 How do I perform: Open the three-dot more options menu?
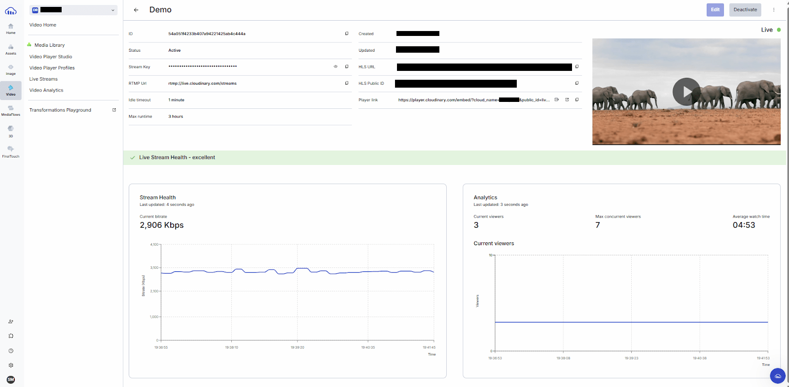[774, 10]
